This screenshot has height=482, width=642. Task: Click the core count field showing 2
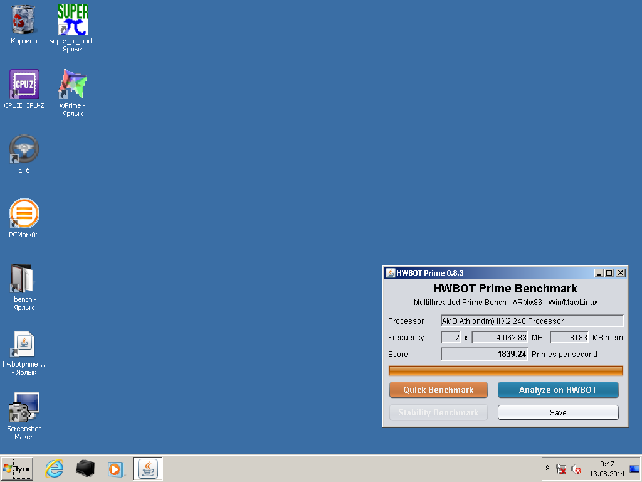(x=451, y=337)
